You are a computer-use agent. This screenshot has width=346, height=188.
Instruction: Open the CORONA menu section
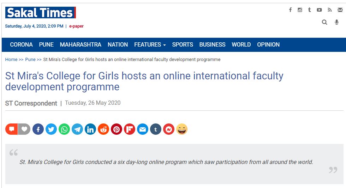pyautogui.click(x=21, y=45)
